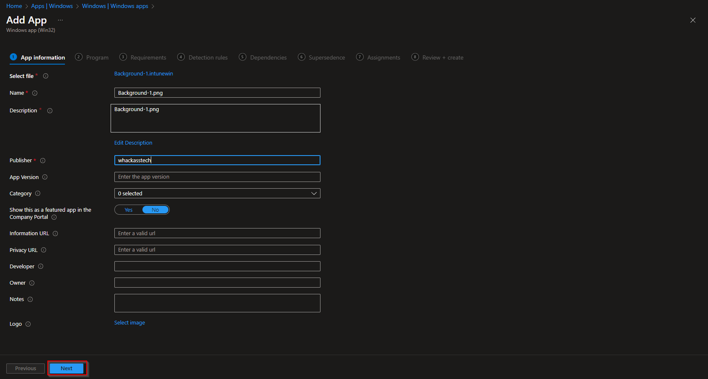Click the info icon beside Developer
Screen dimensions: 708x379
coord(41,266)
